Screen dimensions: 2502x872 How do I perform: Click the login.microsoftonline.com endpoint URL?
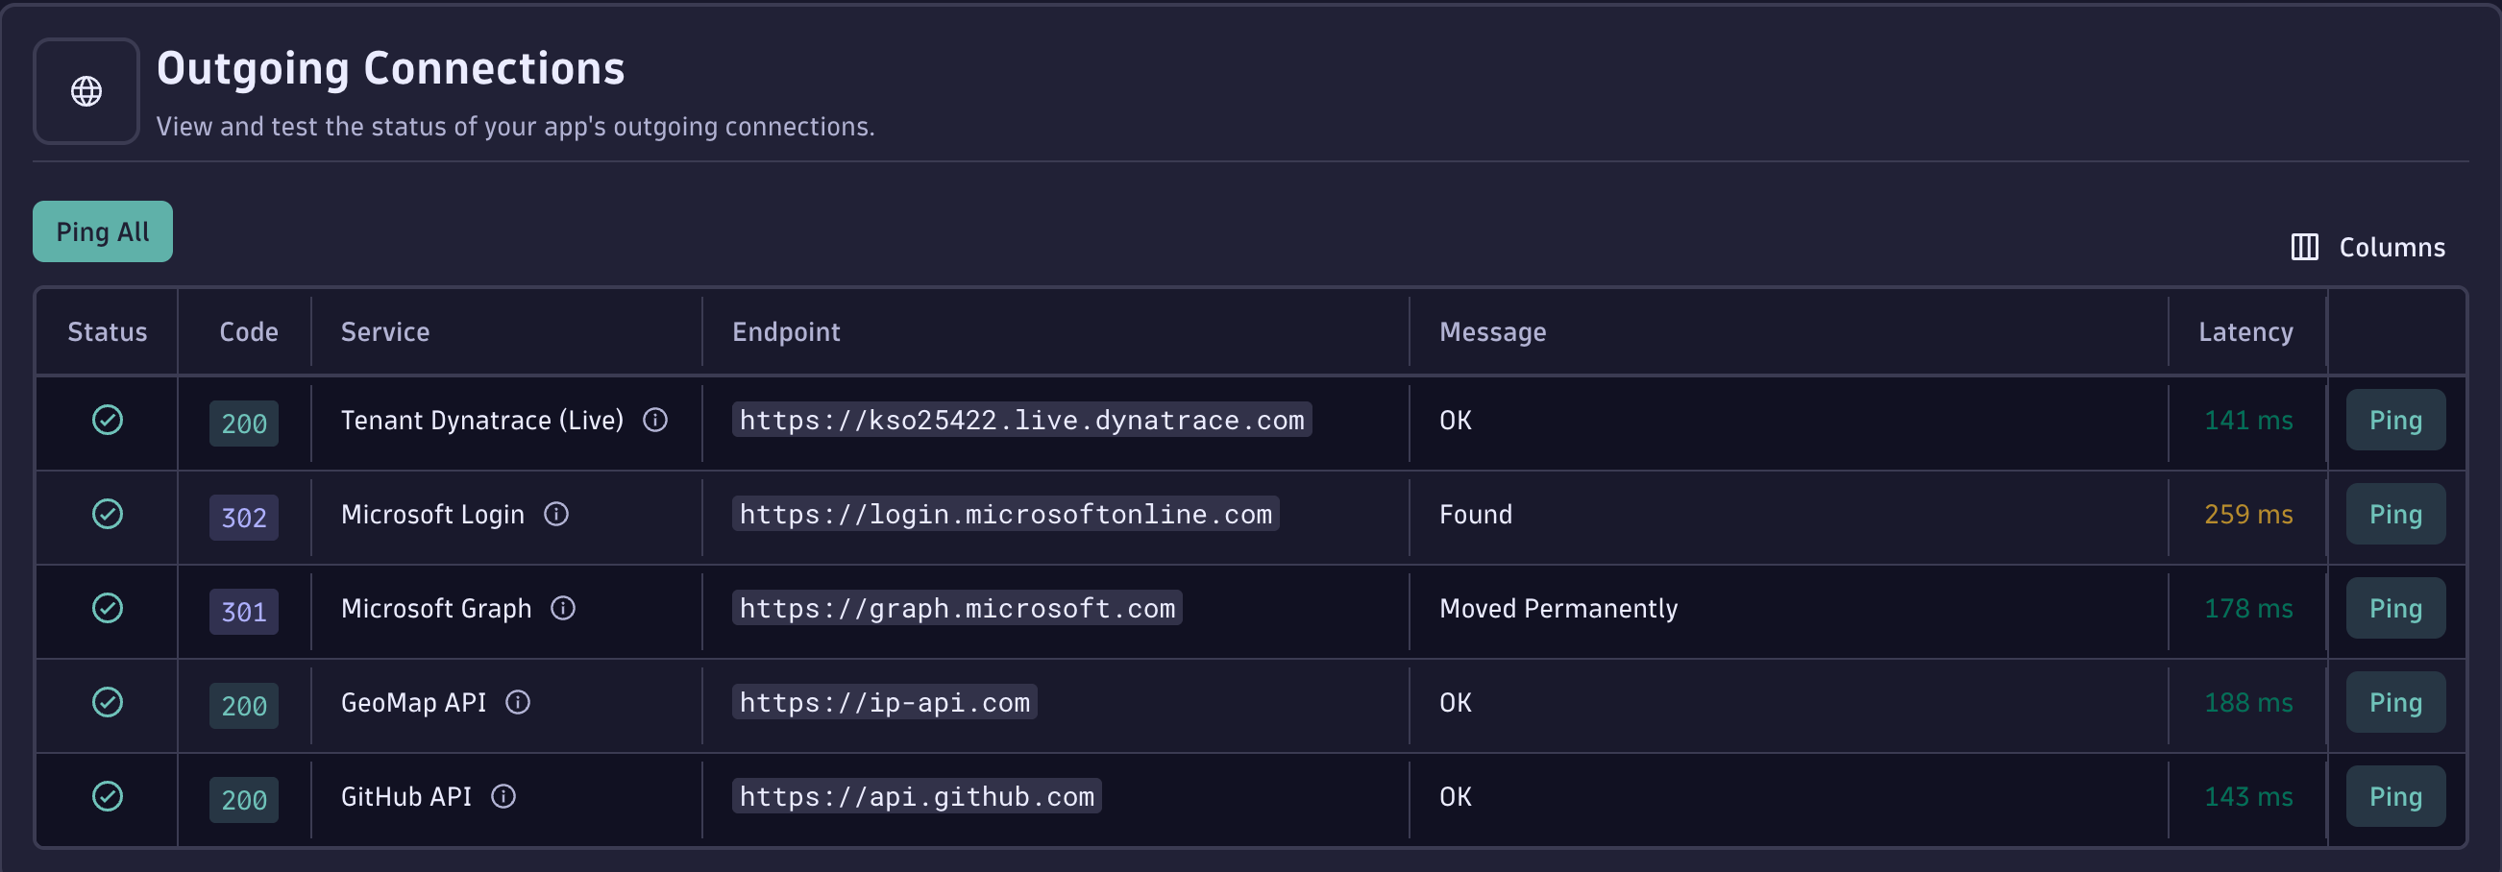pyautogui.click(x=1004, y=514)
